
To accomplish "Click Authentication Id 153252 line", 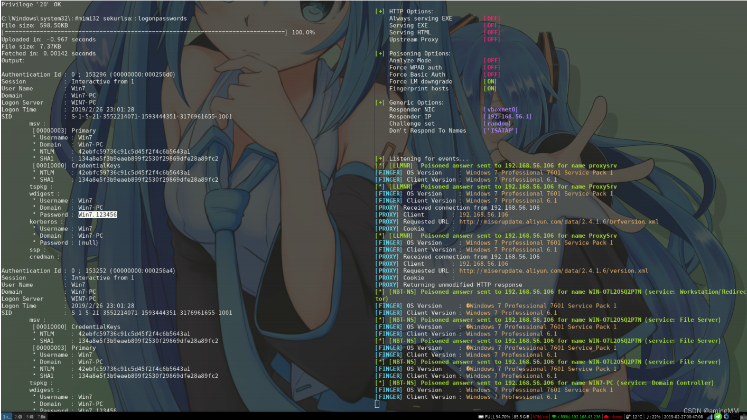I will (88, 270).
